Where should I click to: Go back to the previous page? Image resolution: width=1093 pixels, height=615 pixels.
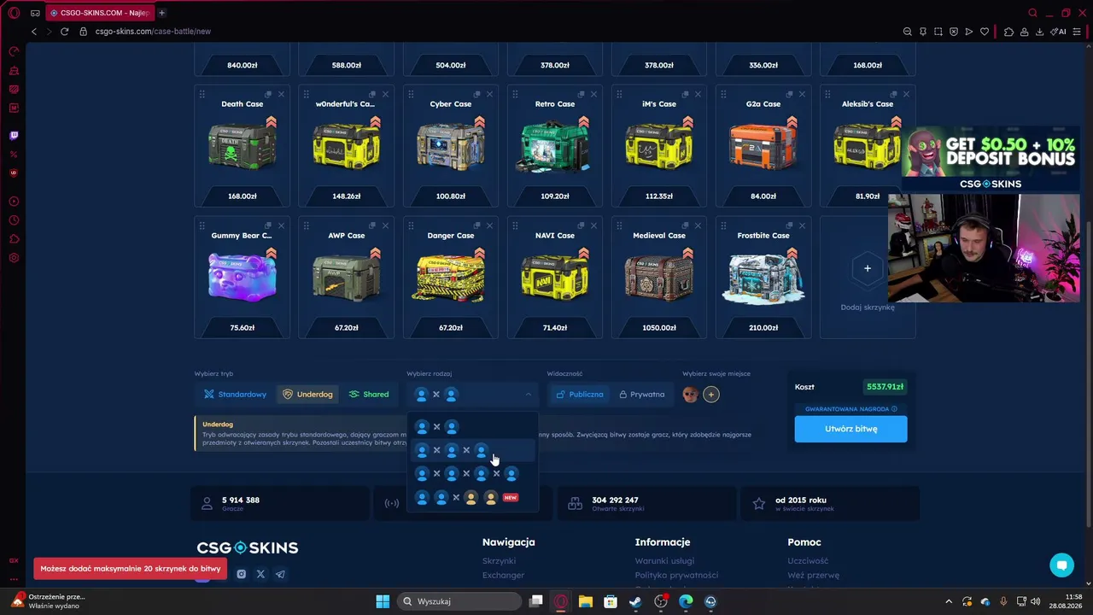point(34,32)
